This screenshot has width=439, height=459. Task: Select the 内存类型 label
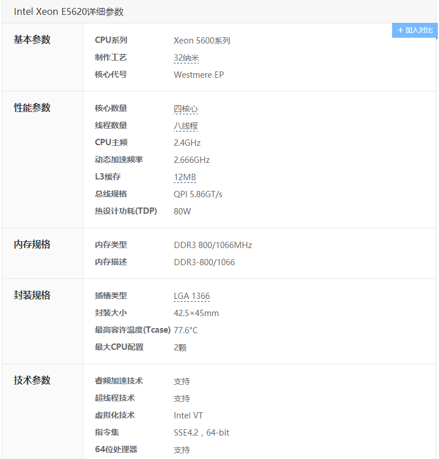click(111, 245)
